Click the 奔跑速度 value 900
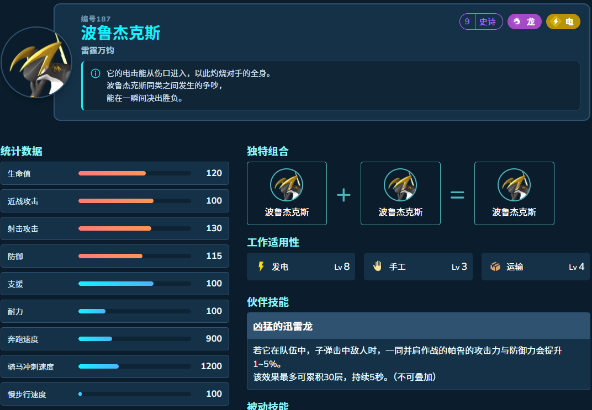 [214, 338]
